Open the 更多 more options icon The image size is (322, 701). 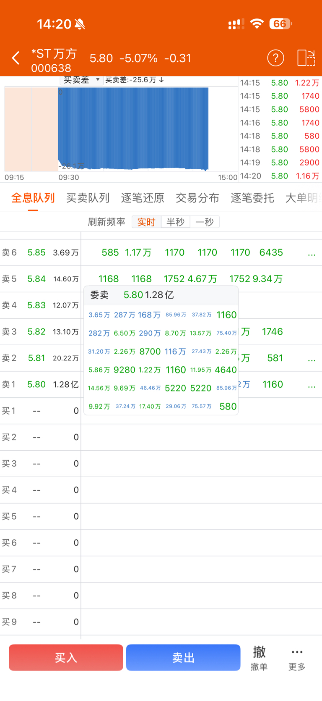[297, 658]
